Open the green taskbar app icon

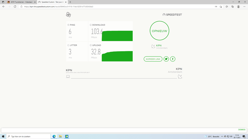(x=67, y=137)
